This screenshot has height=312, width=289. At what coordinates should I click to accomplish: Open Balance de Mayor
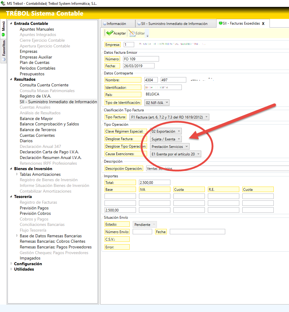(36, 118)
